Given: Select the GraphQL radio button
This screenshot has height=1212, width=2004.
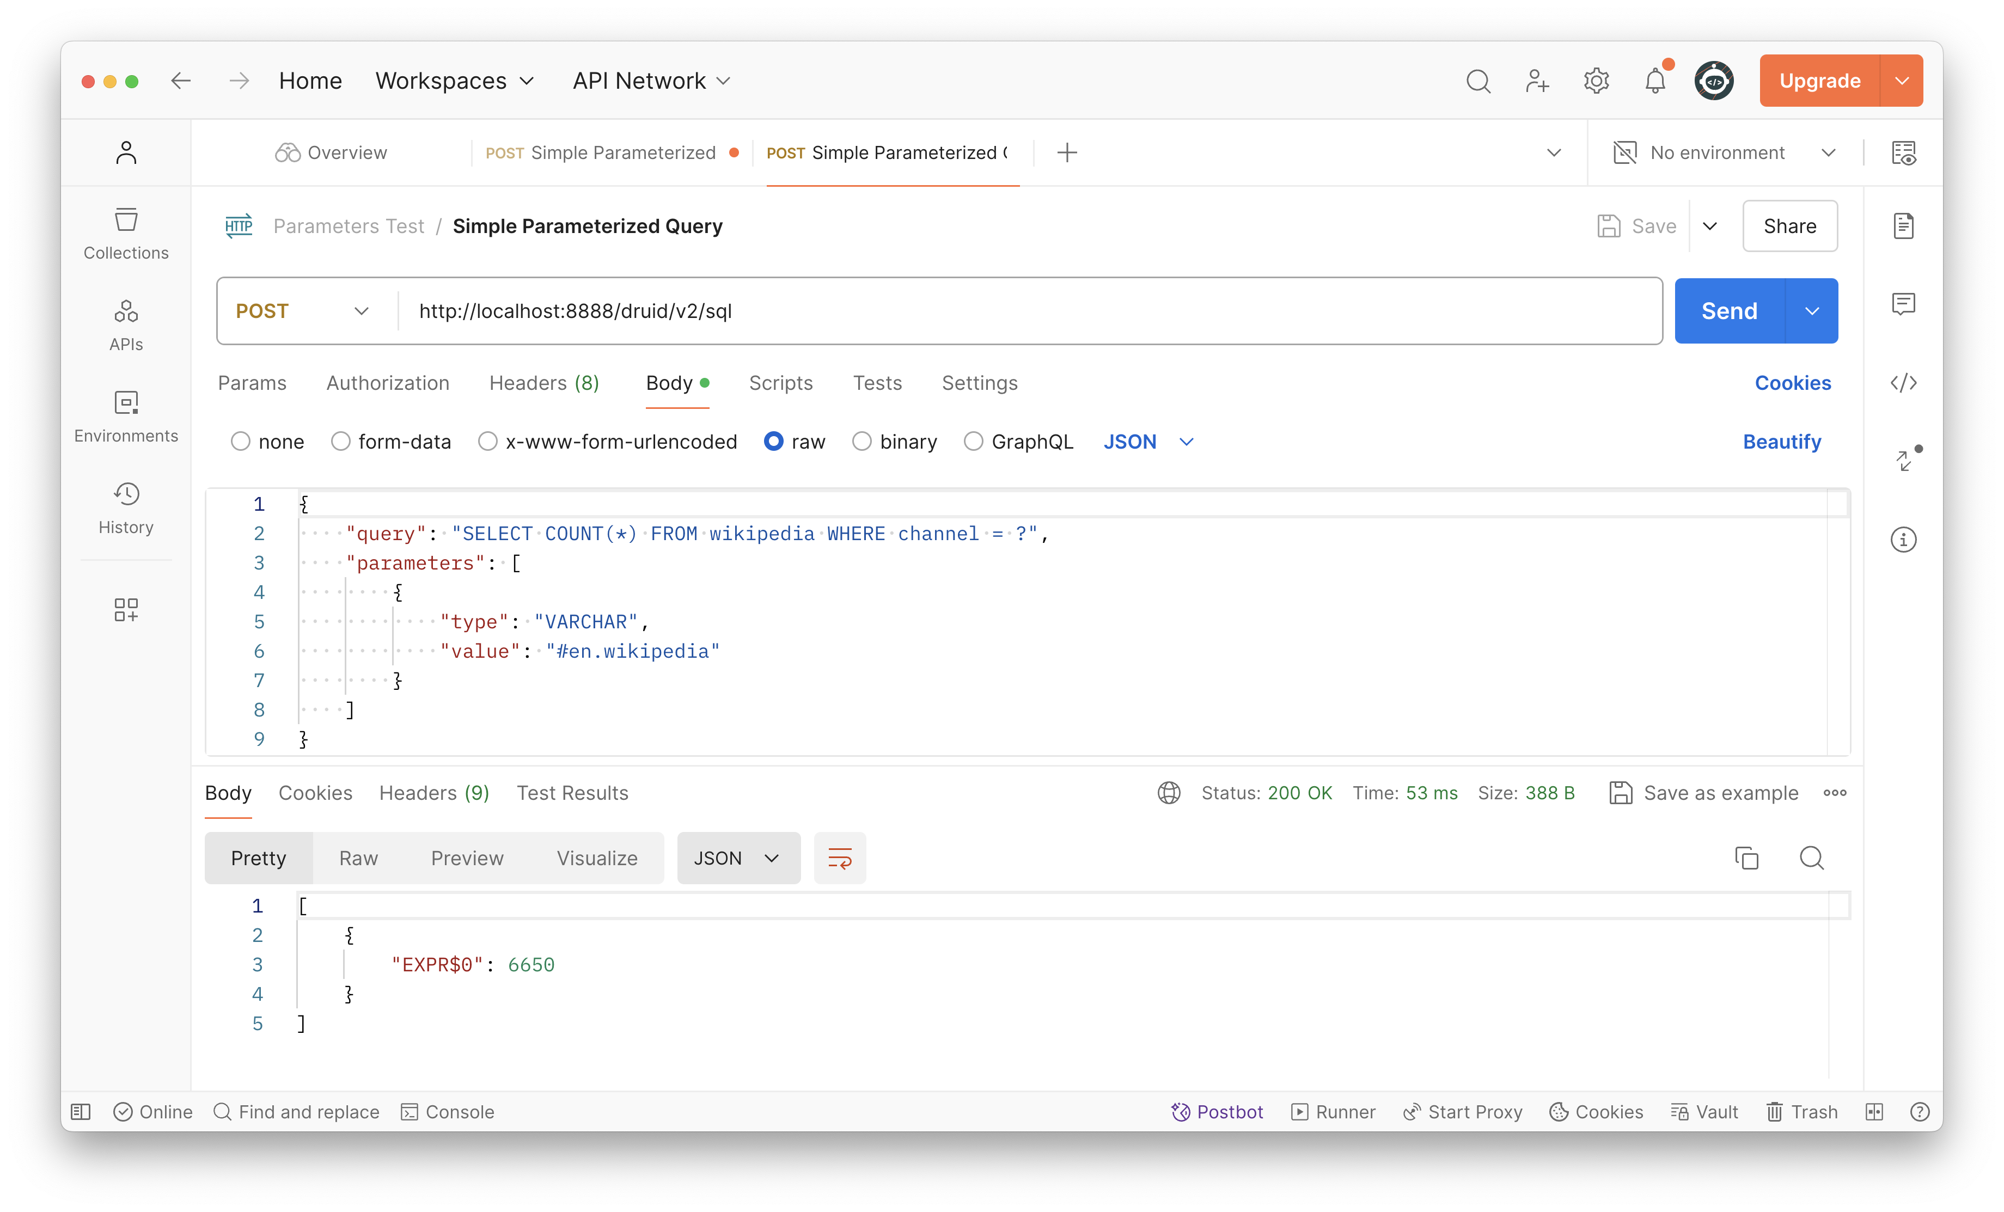Looking at the screenshot, I should [973, 440].
